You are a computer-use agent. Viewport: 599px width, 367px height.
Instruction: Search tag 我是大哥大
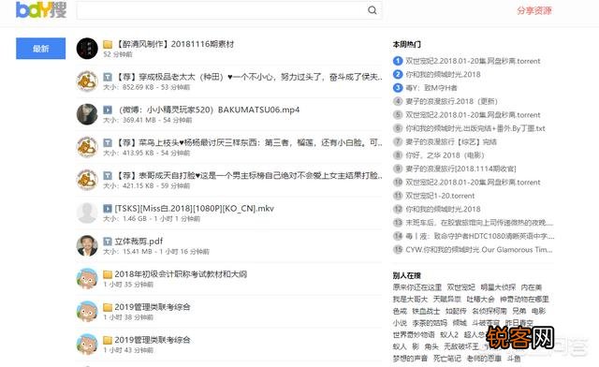coord(410,299)
